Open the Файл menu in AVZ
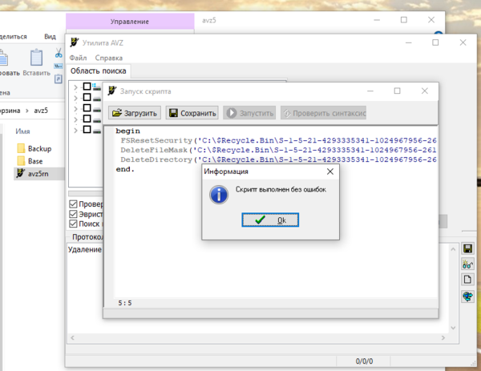Screen dimensions: 481x371 78,58
